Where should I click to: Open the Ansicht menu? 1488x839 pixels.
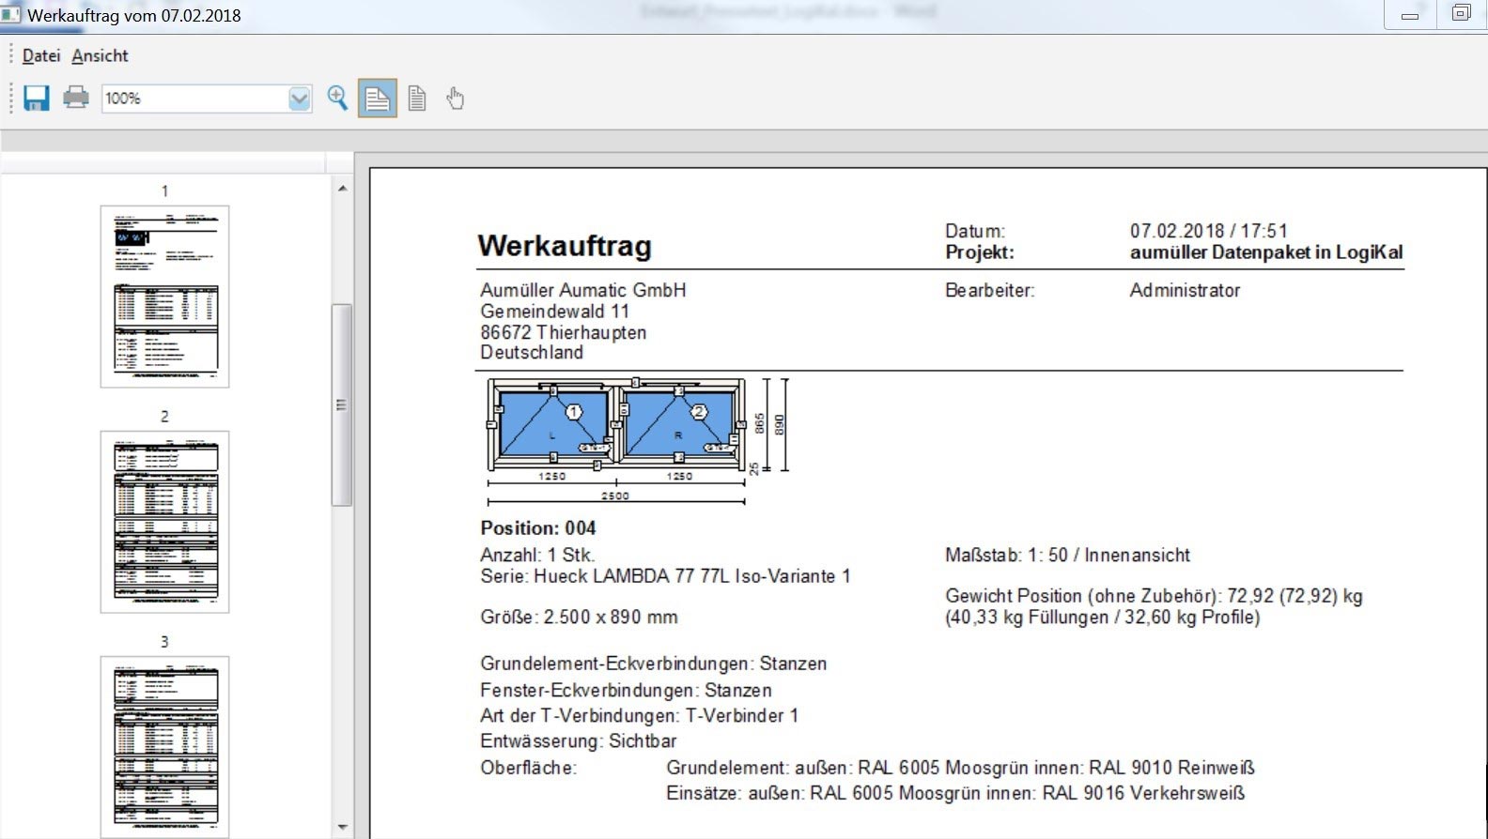coord(100,55)
